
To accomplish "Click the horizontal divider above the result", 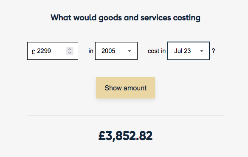I will tap(125, 115).
